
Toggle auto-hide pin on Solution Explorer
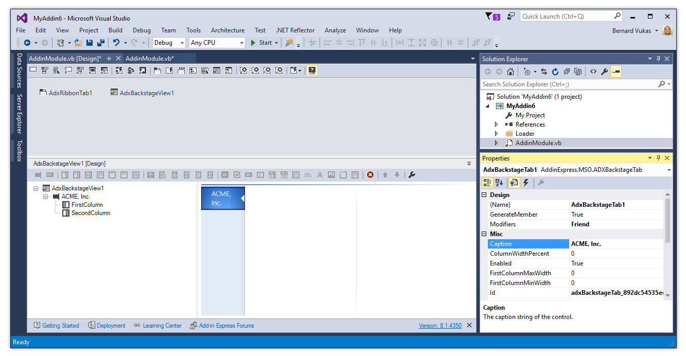coord(658,59)
